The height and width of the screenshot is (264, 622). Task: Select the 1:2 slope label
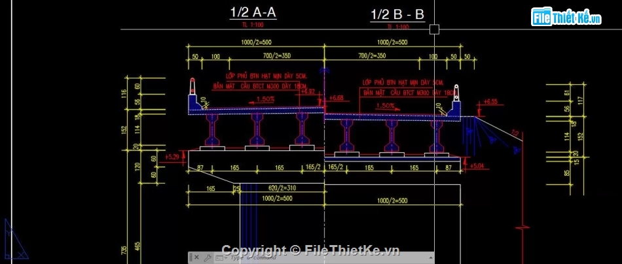click(515, 133)
